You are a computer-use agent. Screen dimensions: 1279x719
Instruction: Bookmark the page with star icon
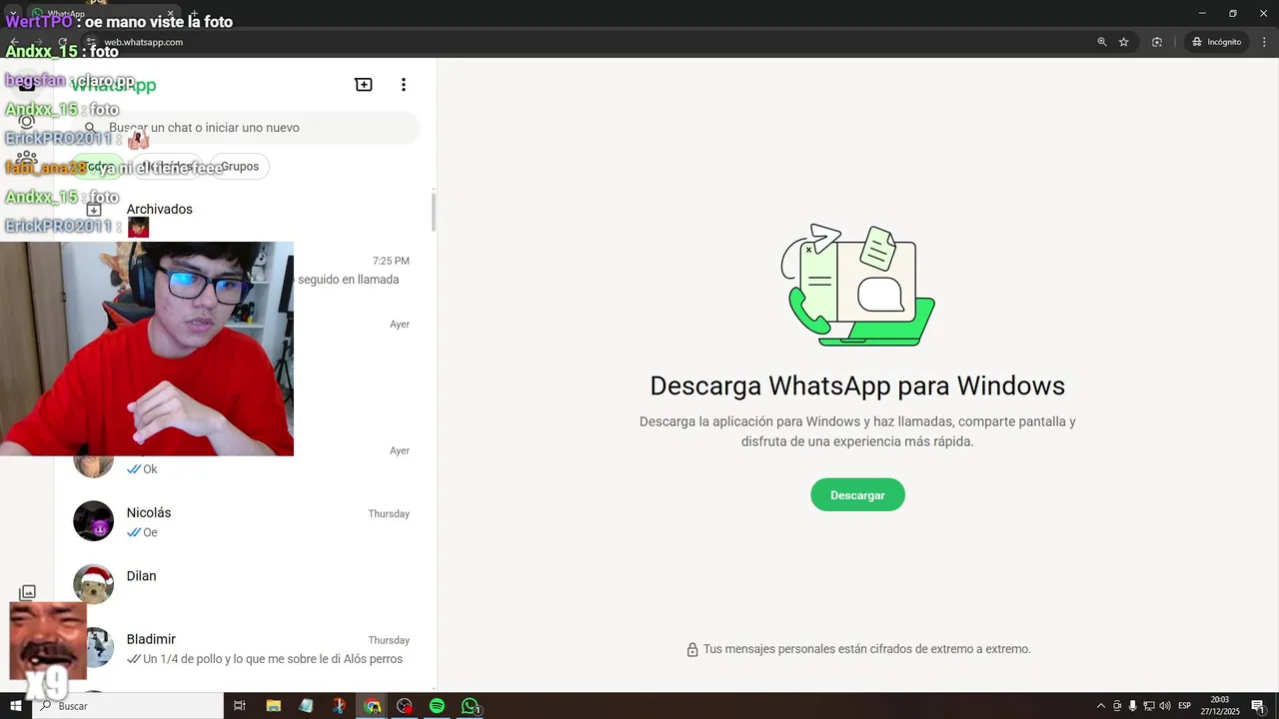(1124, 42)
